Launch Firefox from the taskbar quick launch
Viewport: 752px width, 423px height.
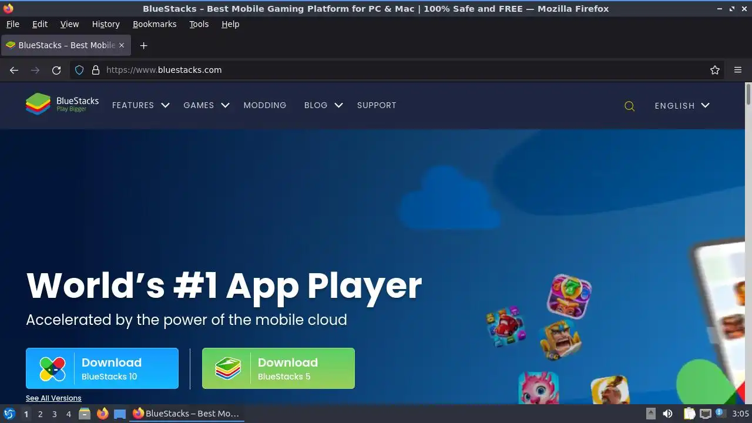(x=102, y=414)
